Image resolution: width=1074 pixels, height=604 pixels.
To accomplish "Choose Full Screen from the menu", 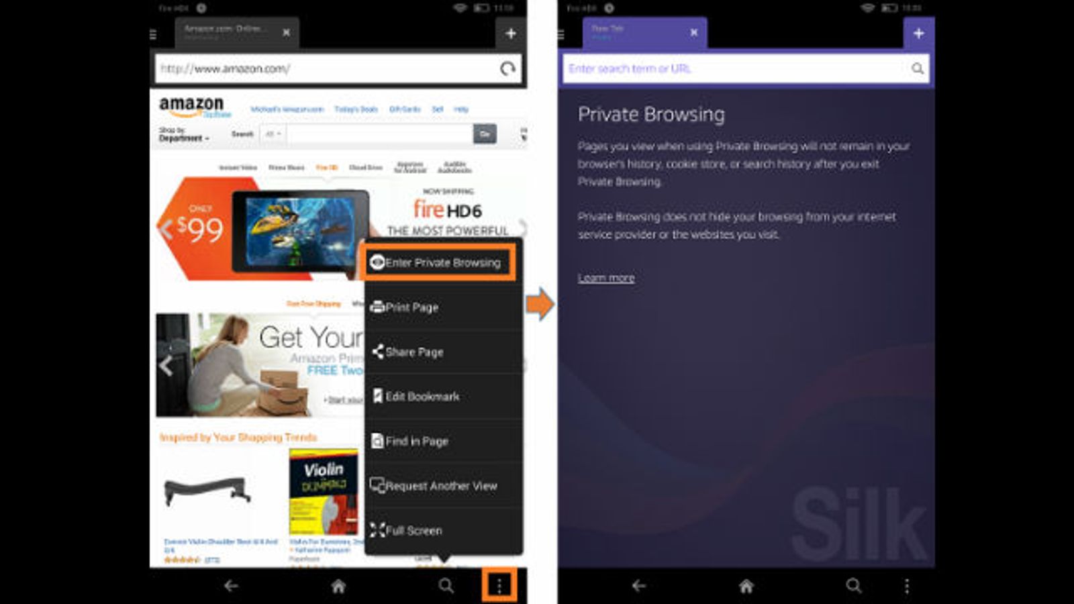I will click(443, 530).
